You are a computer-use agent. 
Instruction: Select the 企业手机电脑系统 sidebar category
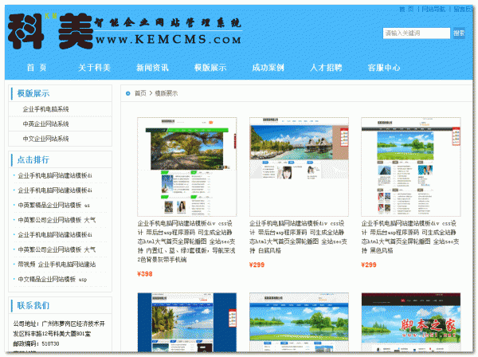45,109
